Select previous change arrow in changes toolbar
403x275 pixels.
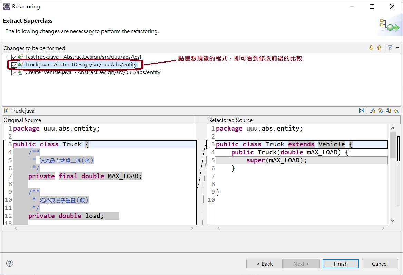click(379, 48)
